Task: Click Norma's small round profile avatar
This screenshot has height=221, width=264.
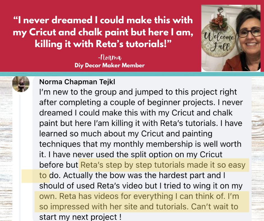Action: pos(21,84)
